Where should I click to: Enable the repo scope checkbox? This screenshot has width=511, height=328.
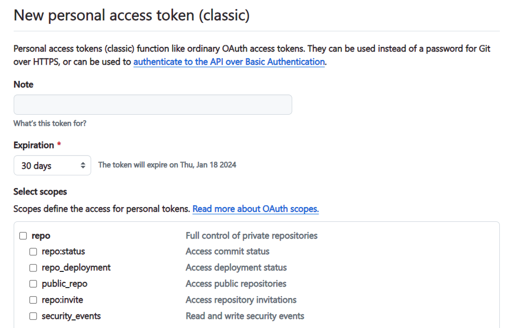(23, 236)
